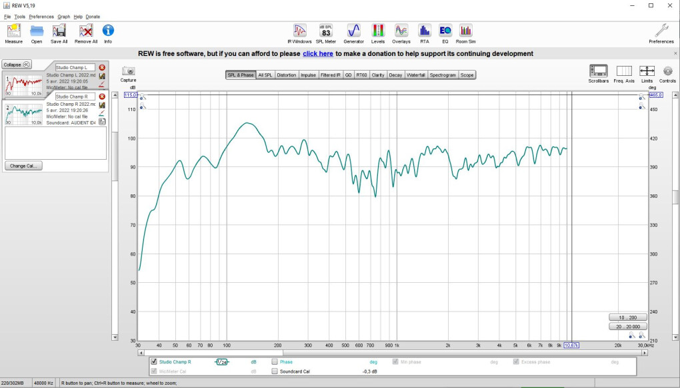Image resolution: width=680 pixels, height=388 pixels.
Task: Open the SPL Meter tool
Action: 326,31
